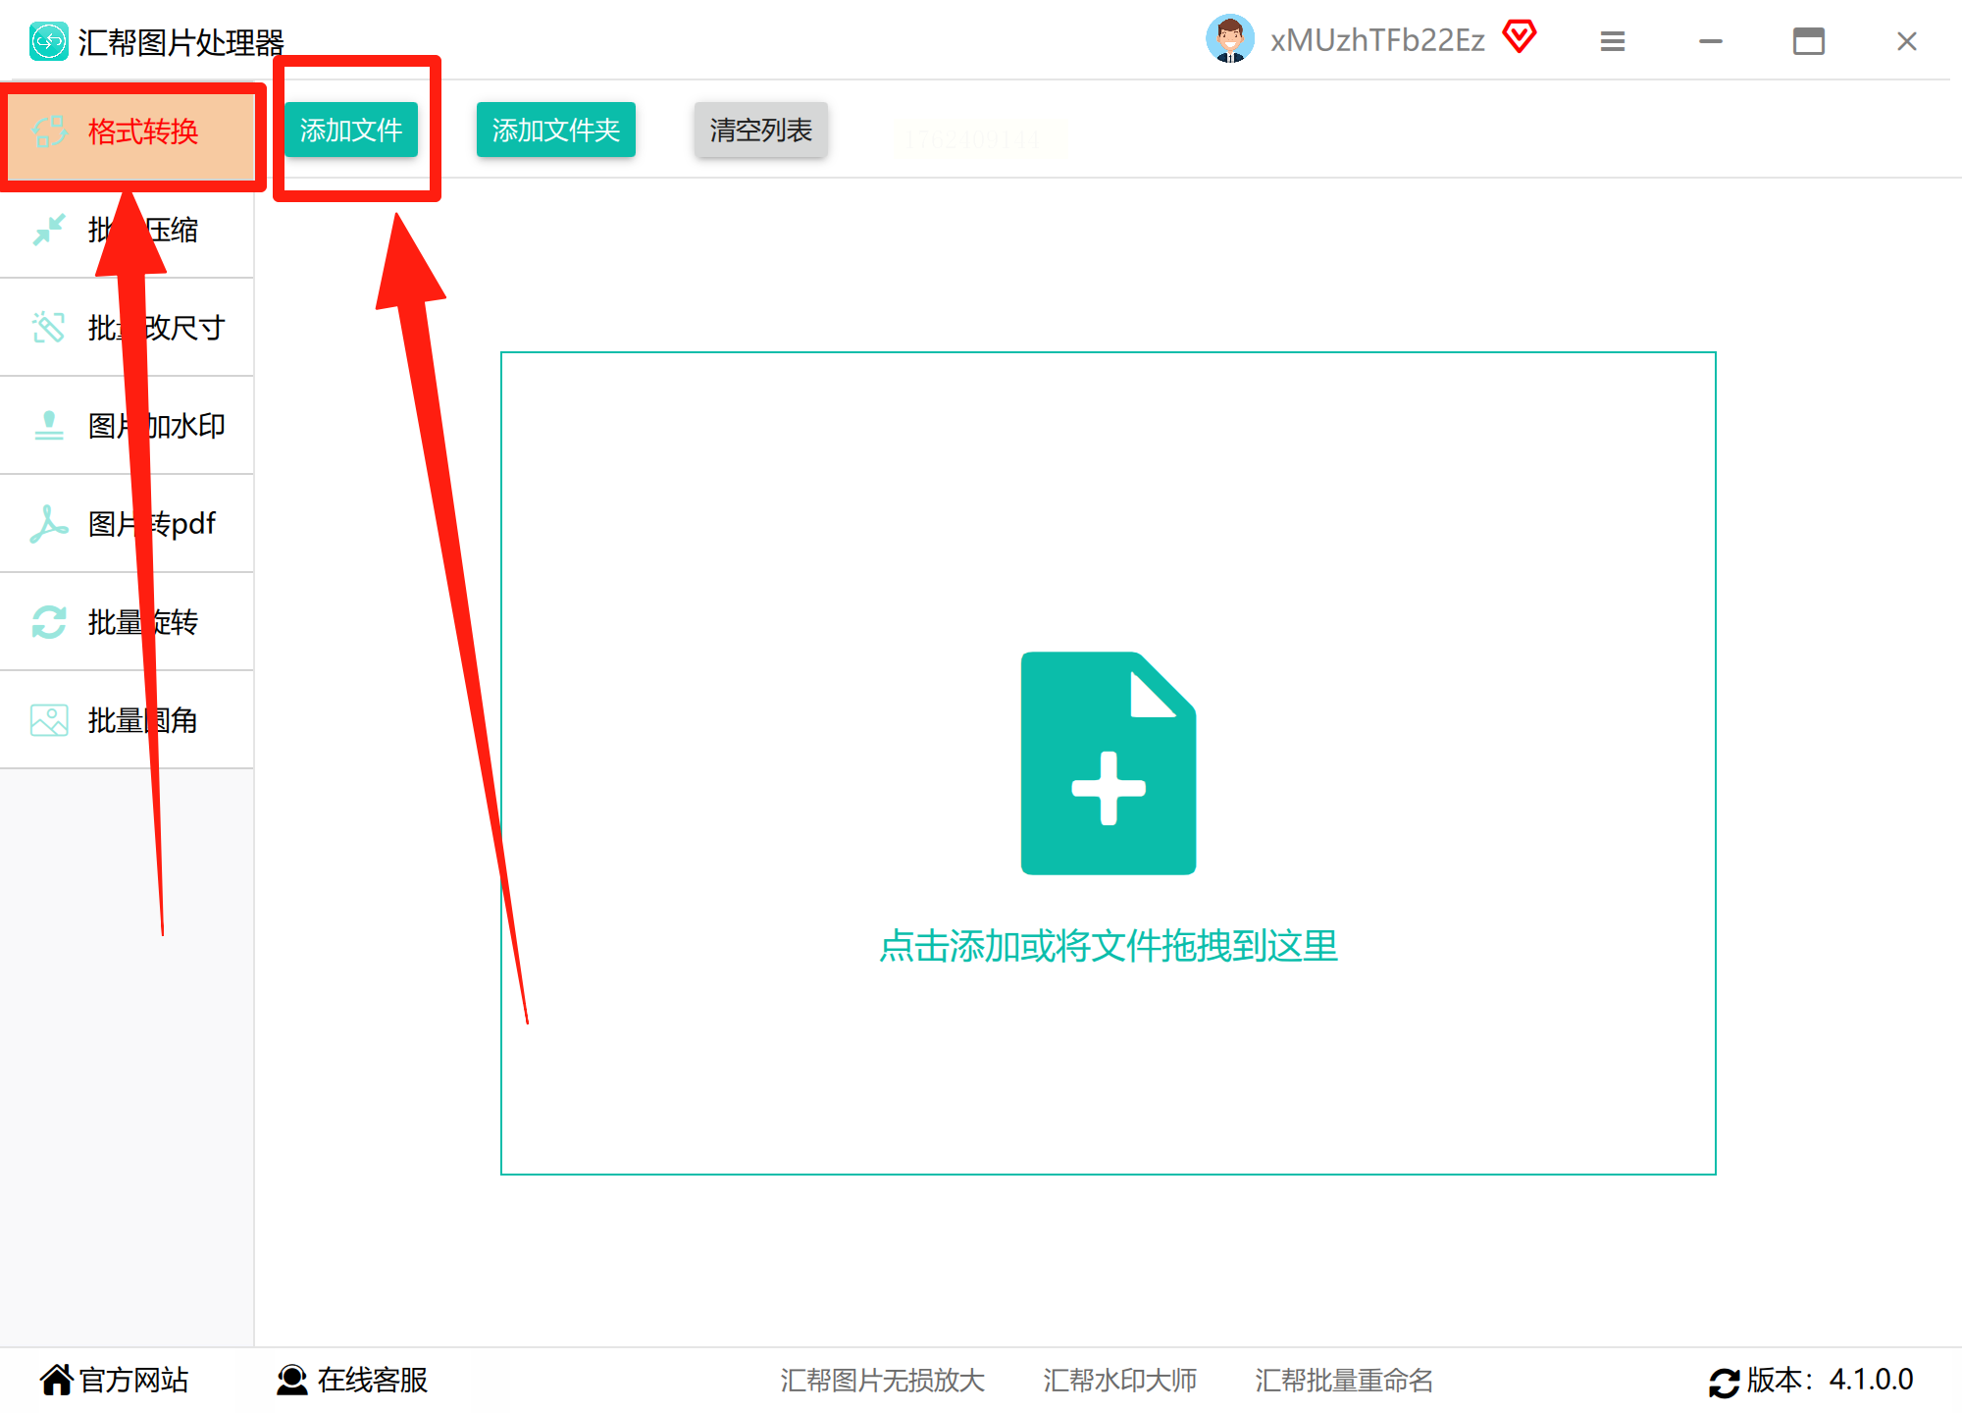Click the watermark stamp icon in sidebar
This screenshot has width=1962, height=1413.
pos(48,426)
